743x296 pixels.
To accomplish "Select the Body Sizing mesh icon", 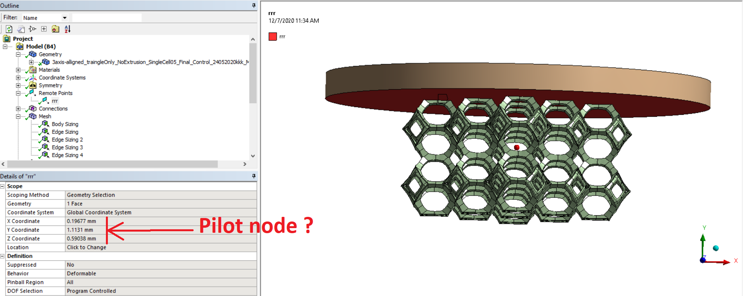I will click(45, 124).
